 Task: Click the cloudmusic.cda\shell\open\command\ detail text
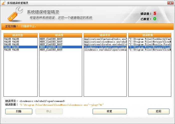[x=42, y=101]
